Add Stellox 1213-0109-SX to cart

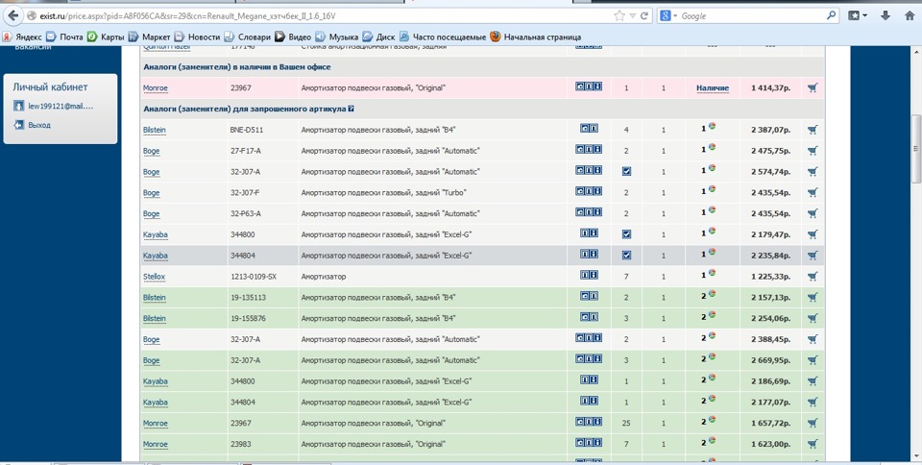[x=813, y=277]
